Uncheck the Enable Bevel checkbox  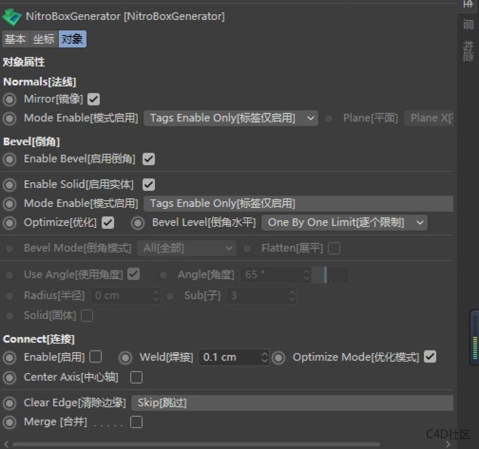pos(148,159)
